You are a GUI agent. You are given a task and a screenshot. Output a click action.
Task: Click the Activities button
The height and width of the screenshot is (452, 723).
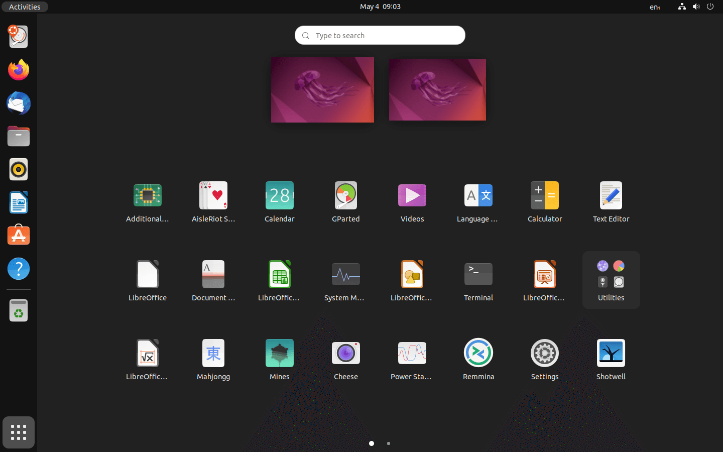coord(25,7)
